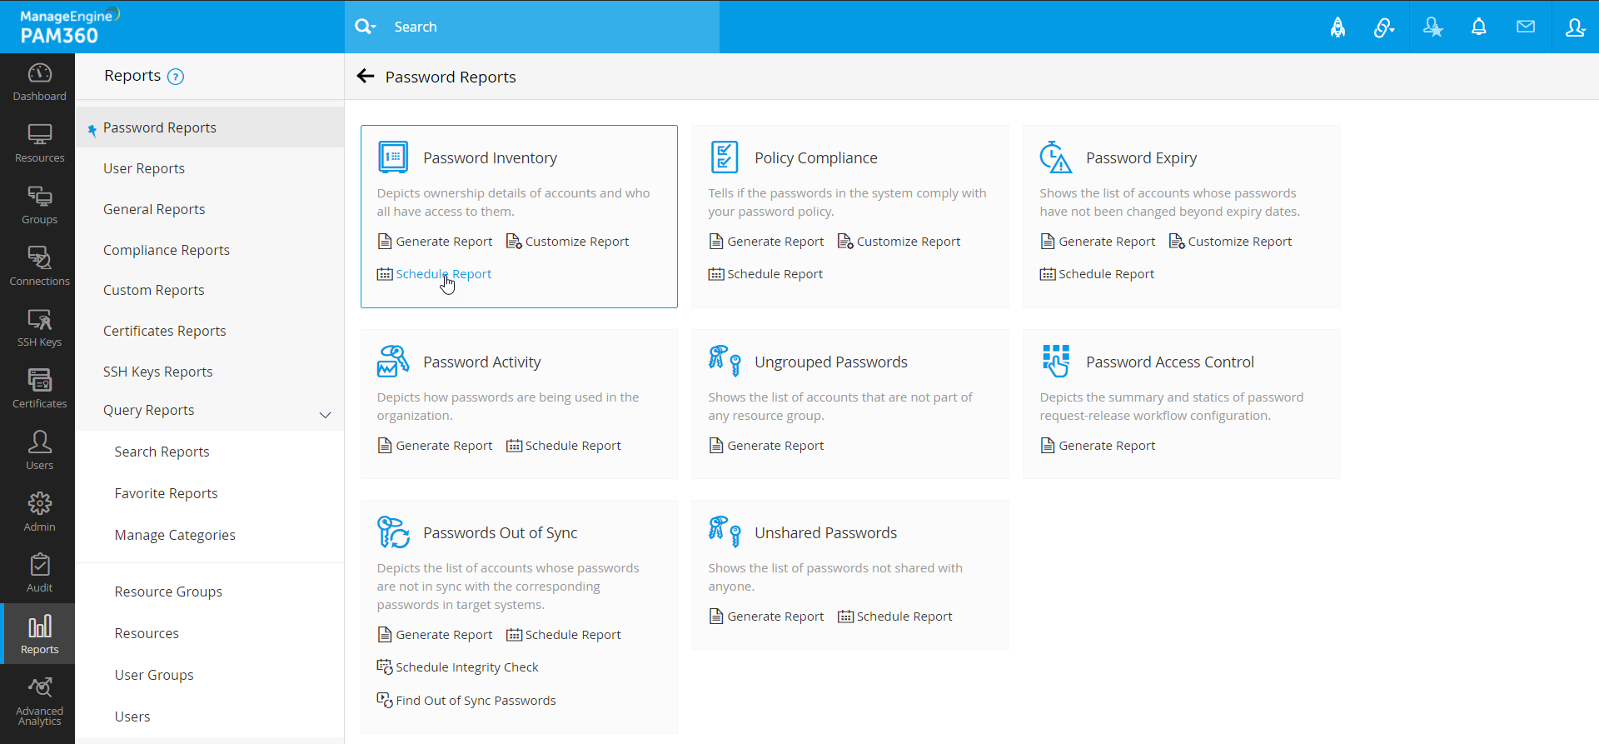Image resolution: width=1599 pixels, height=744 pixels.
Task: Open Advanced Analytics module
Action: (39, 698)
